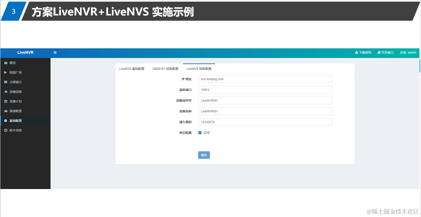Viewport: 421px width, 217px height.
Task: Open 版本信息 in the sidebar
Action: [x=25, y=130]
